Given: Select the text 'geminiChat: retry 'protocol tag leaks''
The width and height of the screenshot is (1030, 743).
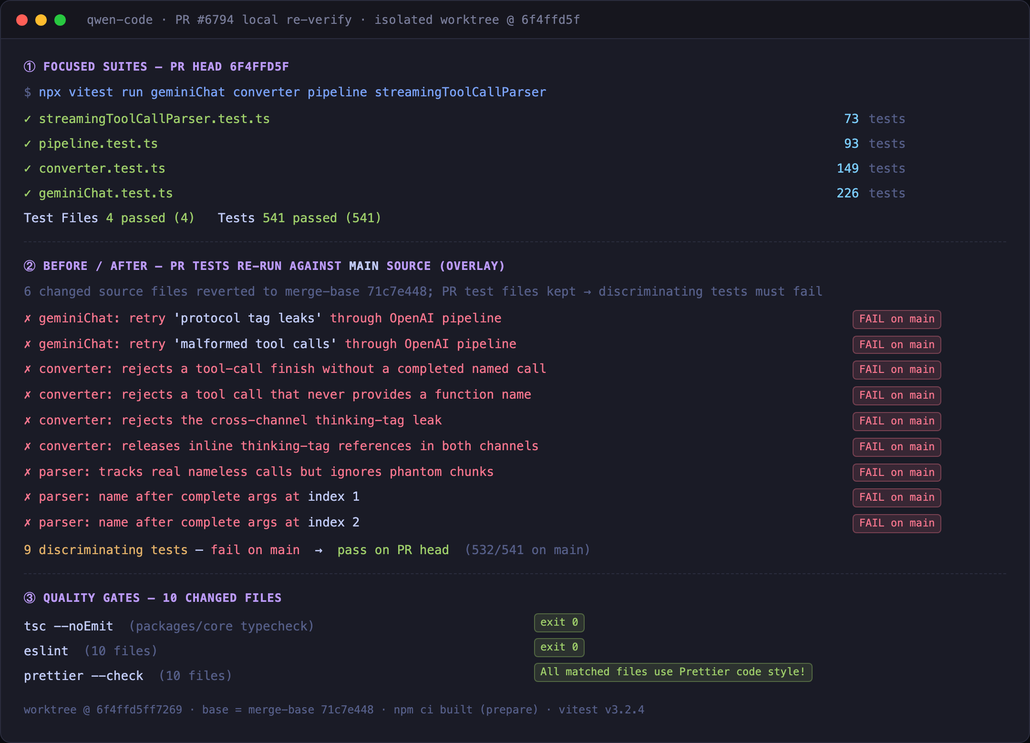Looking at the screenshot, I should pos(180,318).
